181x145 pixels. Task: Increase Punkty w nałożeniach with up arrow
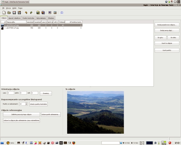point(27,103)
